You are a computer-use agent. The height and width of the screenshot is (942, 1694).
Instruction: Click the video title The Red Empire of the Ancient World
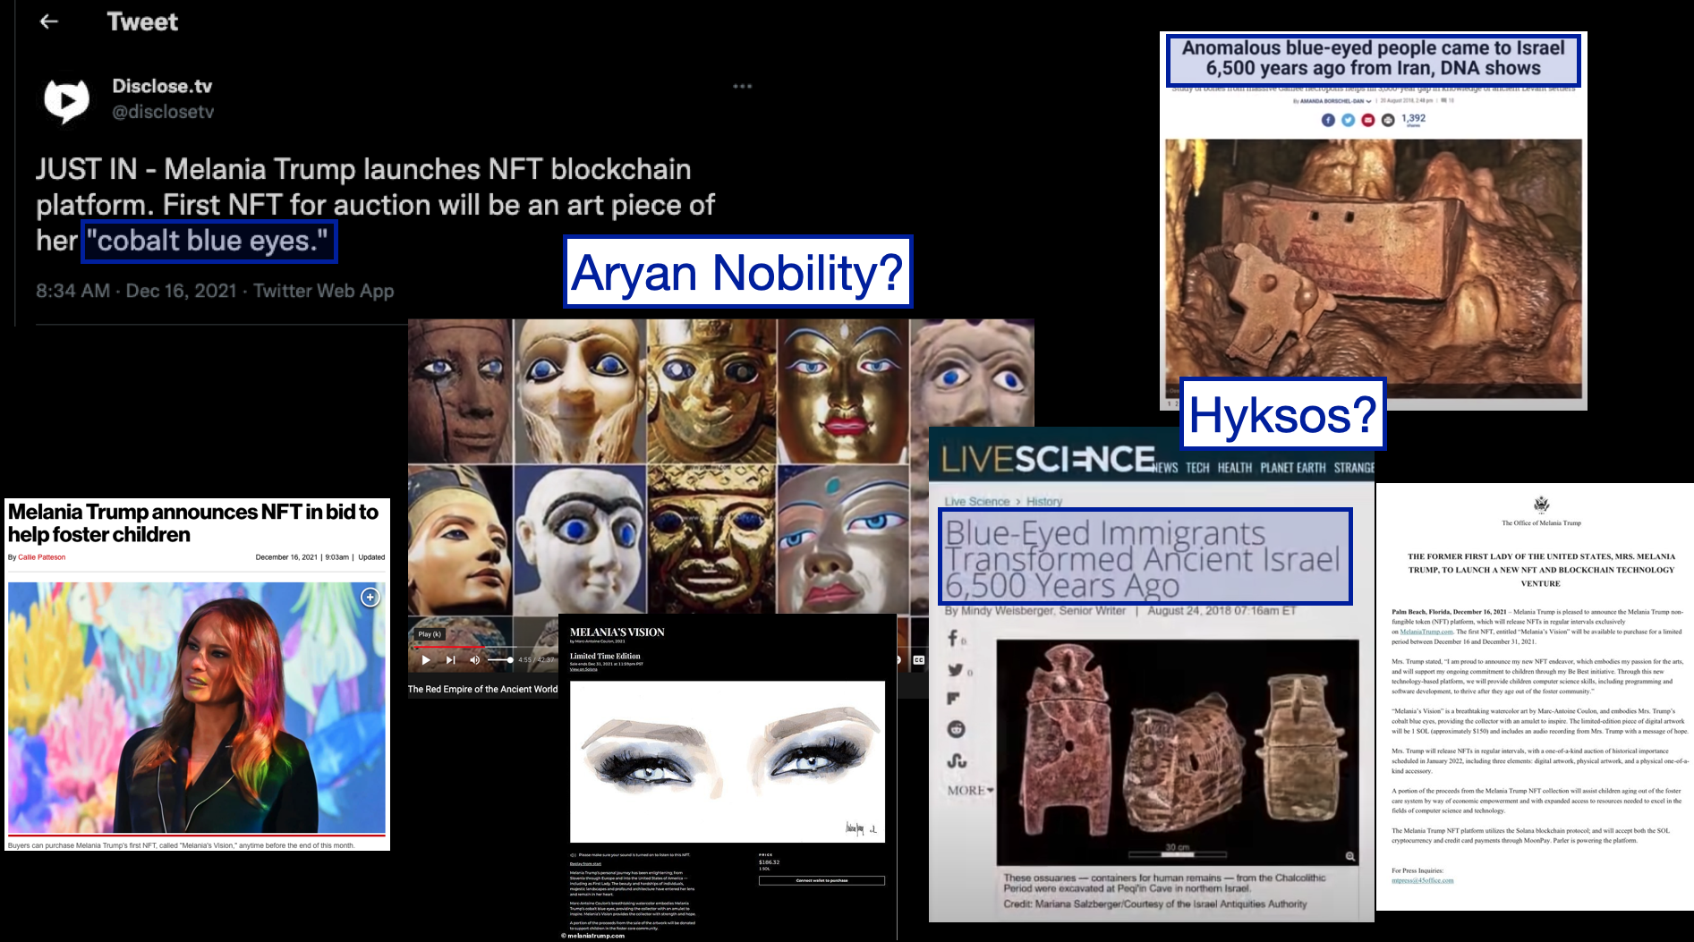(x=482, y=689)
